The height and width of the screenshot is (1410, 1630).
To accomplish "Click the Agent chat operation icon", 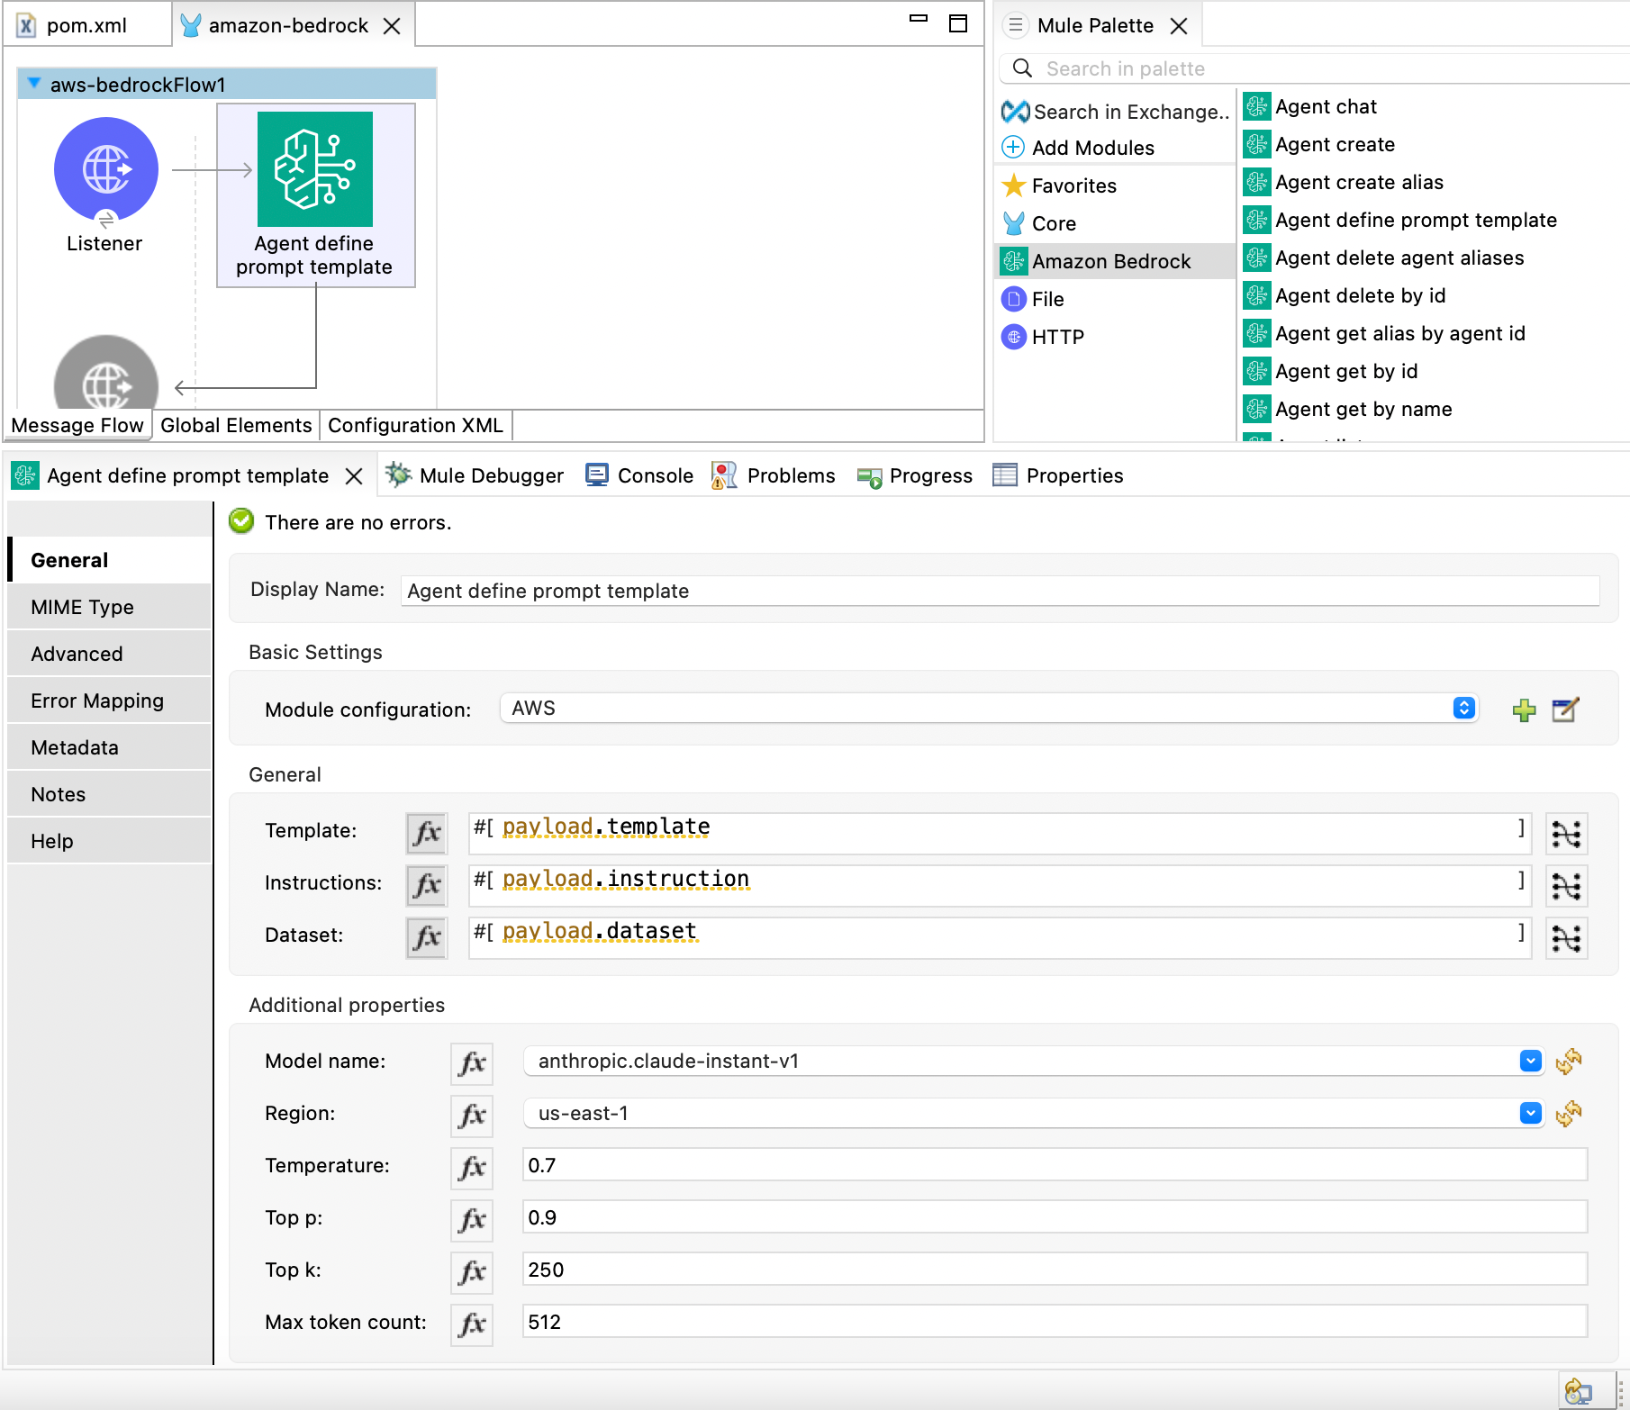I will pyautogui.click(x=1257, y=106).
